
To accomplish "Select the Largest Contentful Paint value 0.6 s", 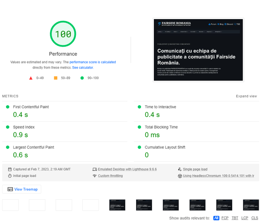I will 20,155.
